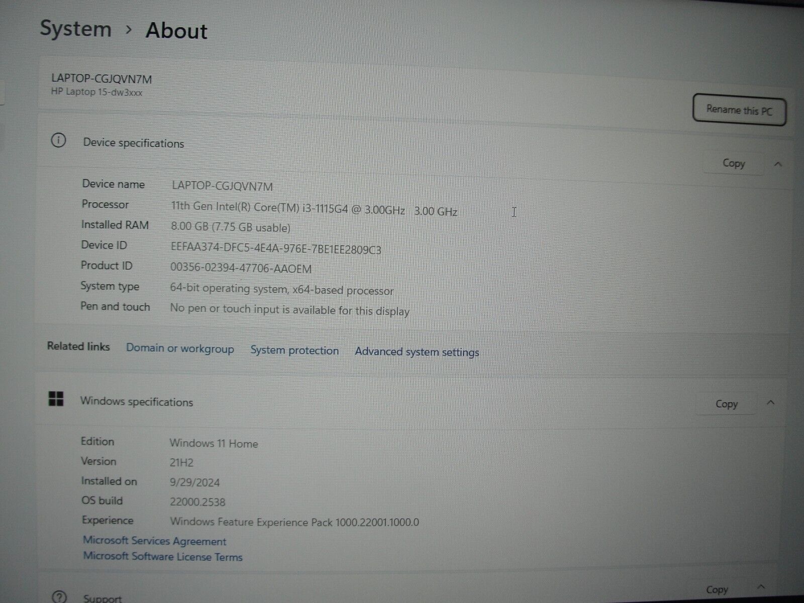Open the Domain or workgroup link
804x603 pixels.
coord(179,348)
